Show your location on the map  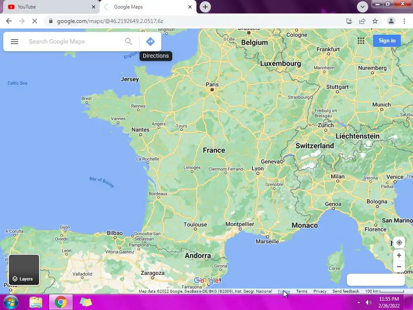[399, 243]
